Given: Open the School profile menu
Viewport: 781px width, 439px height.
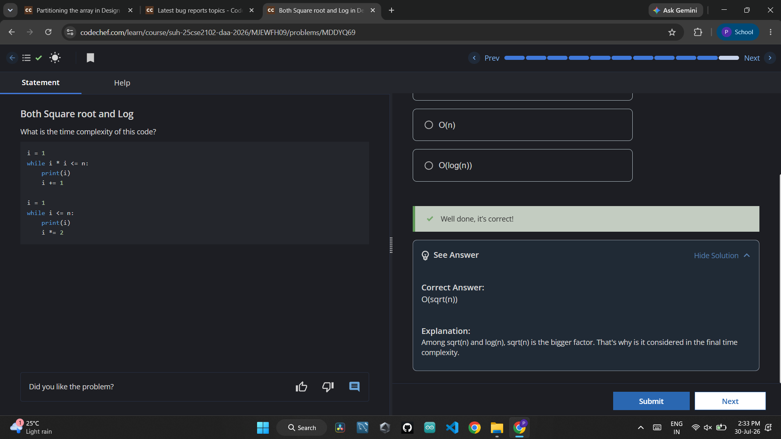Looking at the screenshot, I should pyautogui.click(x=738, y=32).
